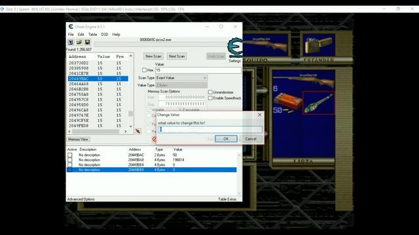Open the Scan Type dropdown

pos(181,78)
